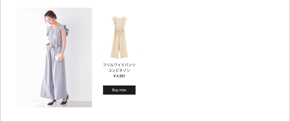Viewport: 290px width, 122px height.
Task: Select the ¥4,991 price label
Action: [119, 76]
